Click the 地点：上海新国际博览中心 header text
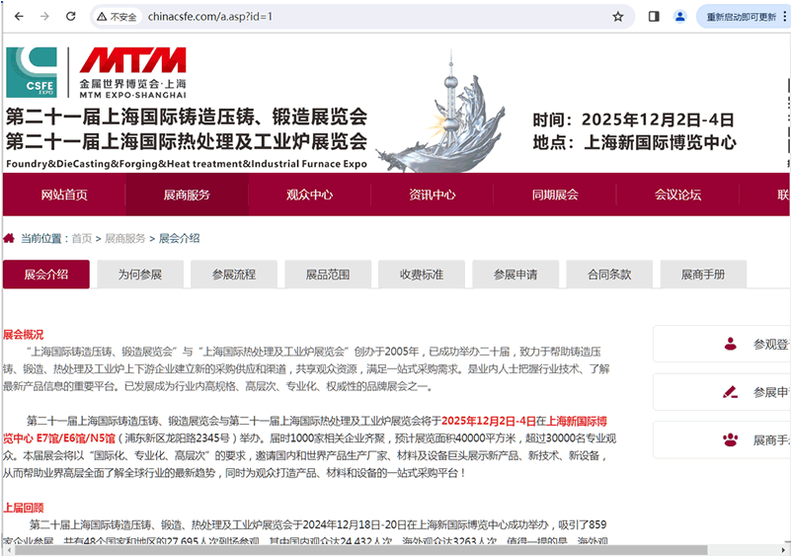Viewport: 791px width, 556px height. coord(635,142)
